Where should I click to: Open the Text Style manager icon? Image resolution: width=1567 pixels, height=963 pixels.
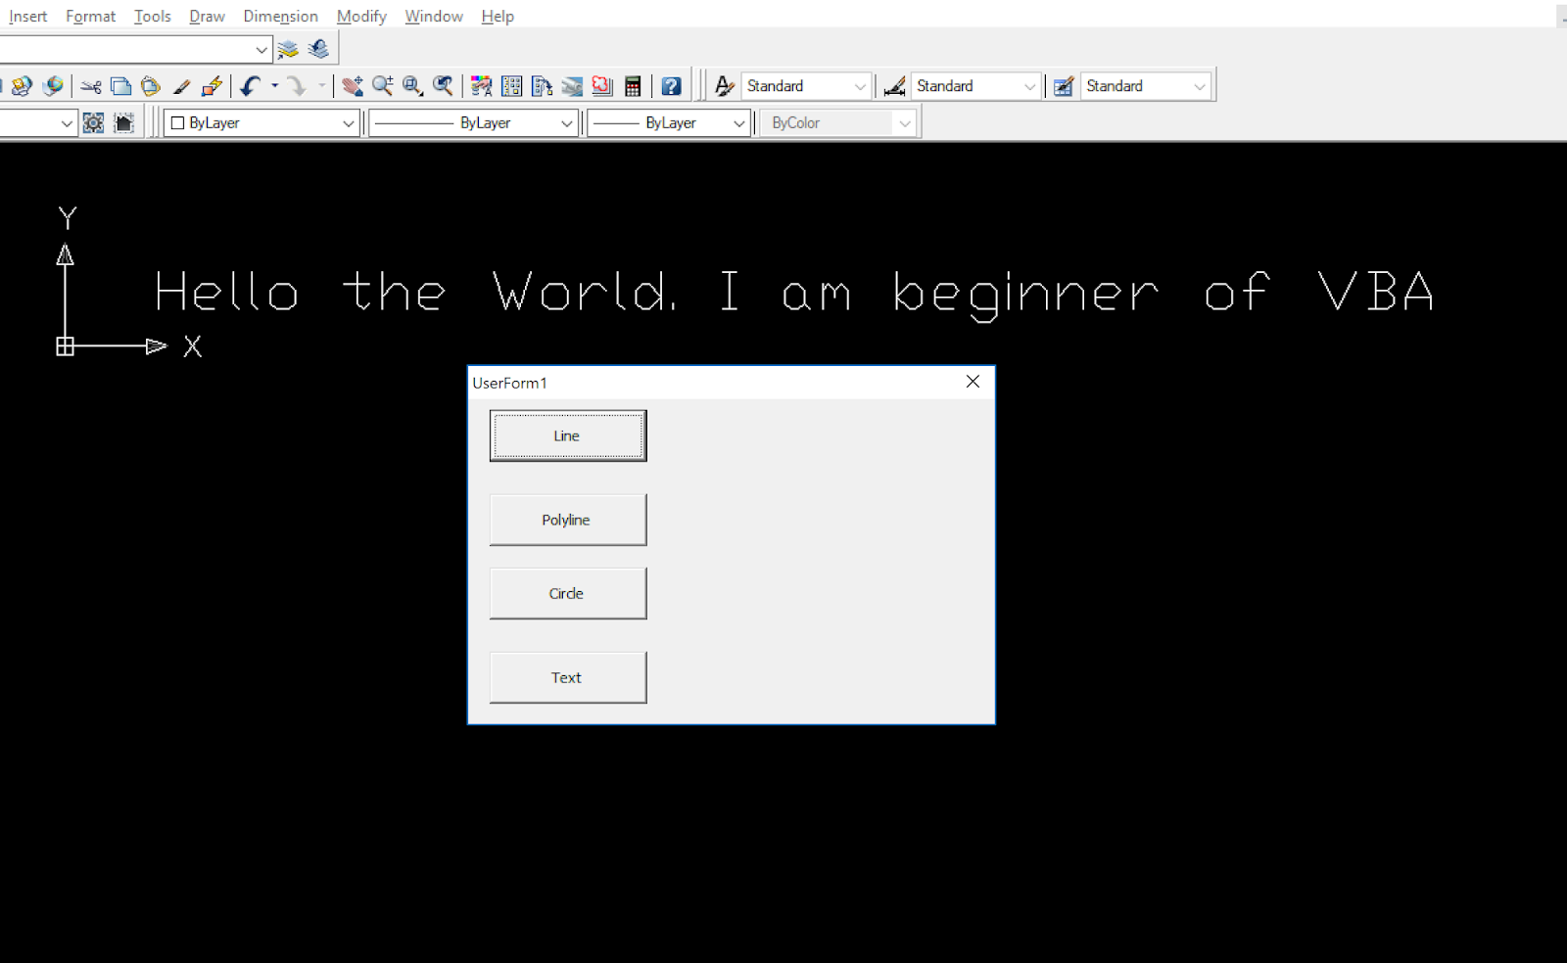point(723,86)
